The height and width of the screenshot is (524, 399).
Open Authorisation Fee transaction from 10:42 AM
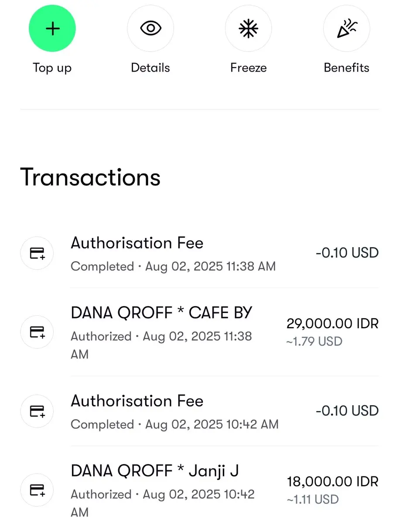pos(199,411)
